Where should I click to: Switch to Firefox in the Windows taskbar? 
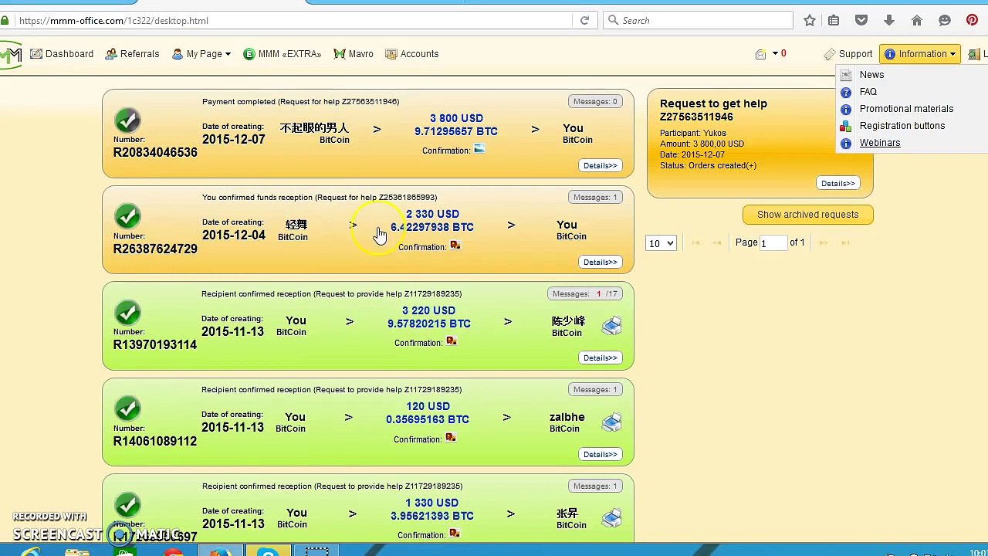[220, 551]
